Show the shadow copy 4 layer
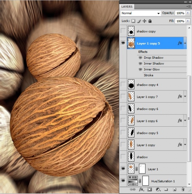 pyautogui.click(x=123, y=84)
